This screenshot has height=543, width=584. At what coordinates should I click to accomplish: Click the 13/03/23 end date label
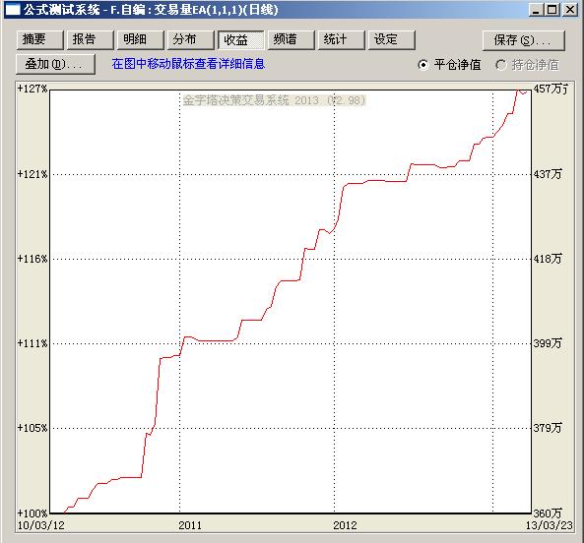pos(549,526)
